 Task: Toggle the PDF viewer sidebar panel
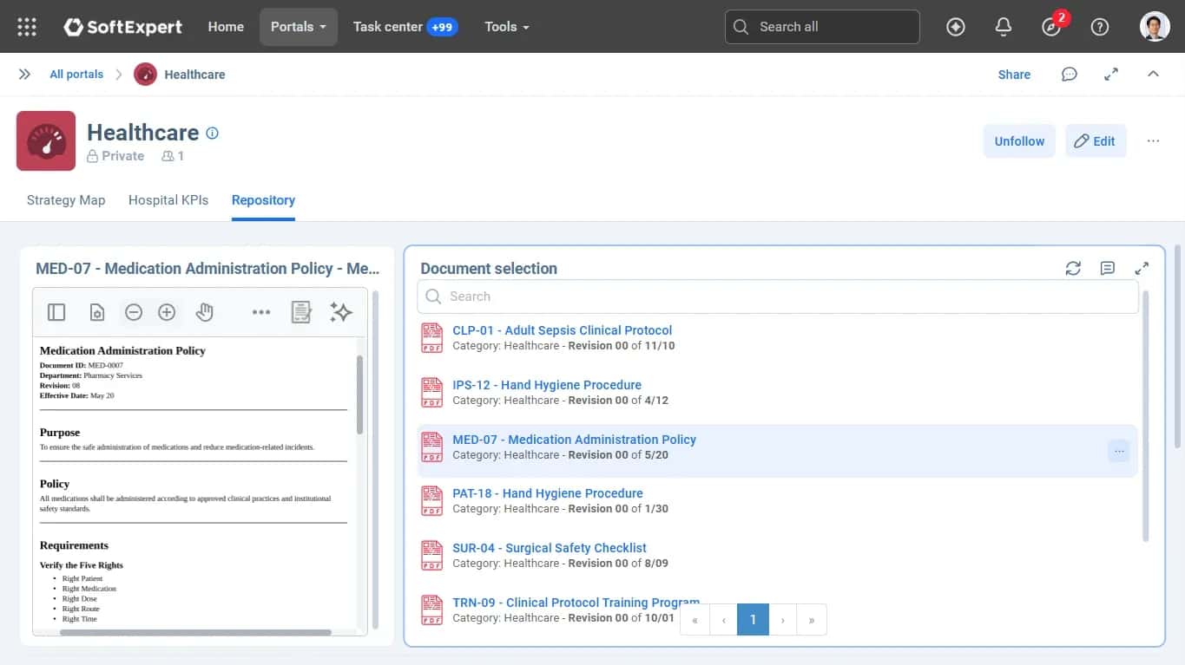click(56, 312)
